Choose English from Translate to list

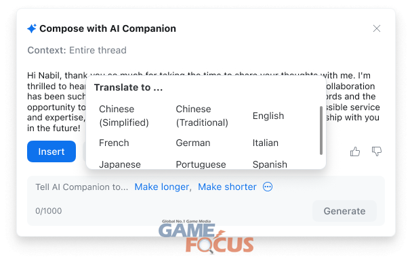click(268, 116)
